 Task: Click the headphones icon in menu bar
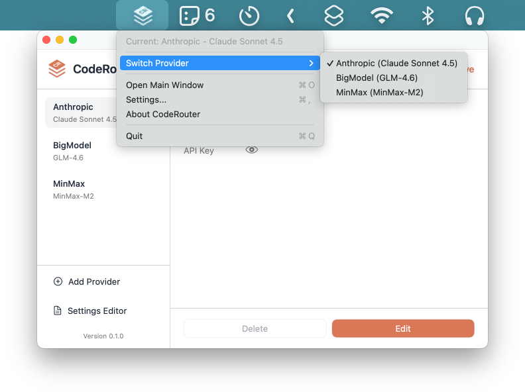474,15
